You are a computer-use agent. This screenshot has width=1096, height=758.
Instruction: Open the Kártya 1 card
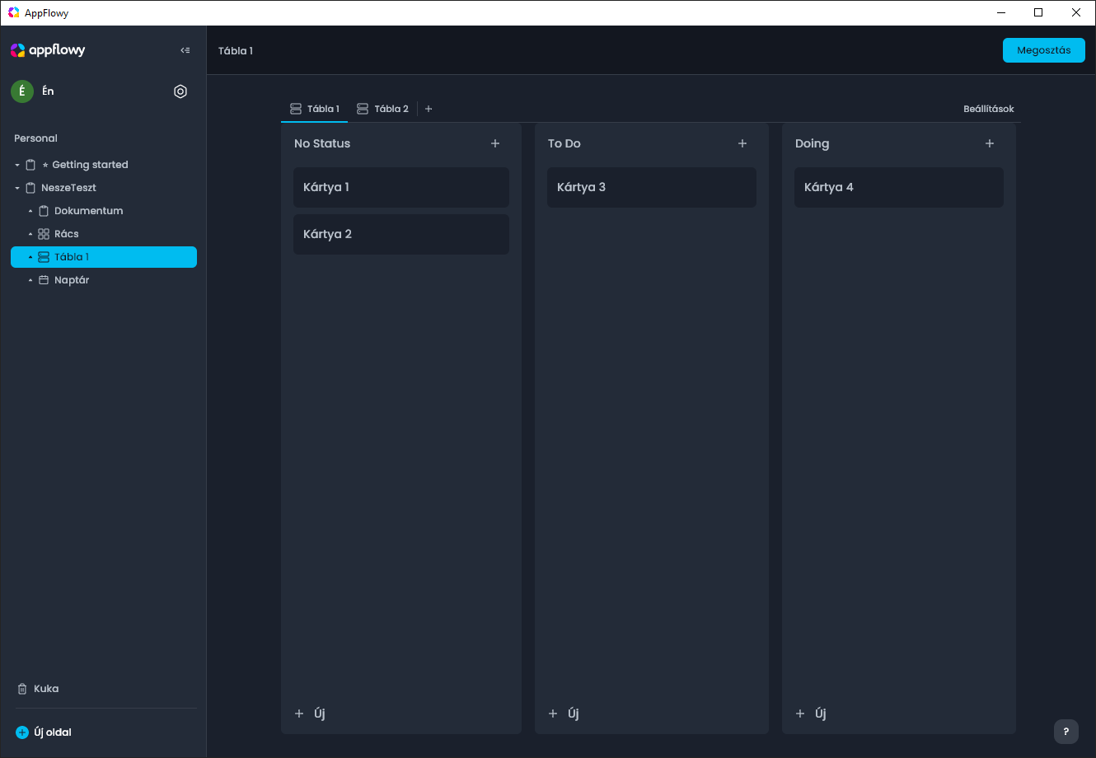tap(401, 187)
